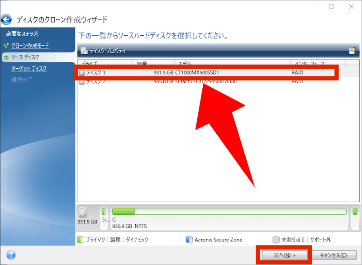Click the green checkmark next to クローン作成モード
The image size is (362, 265).
(x=6, y=45)
